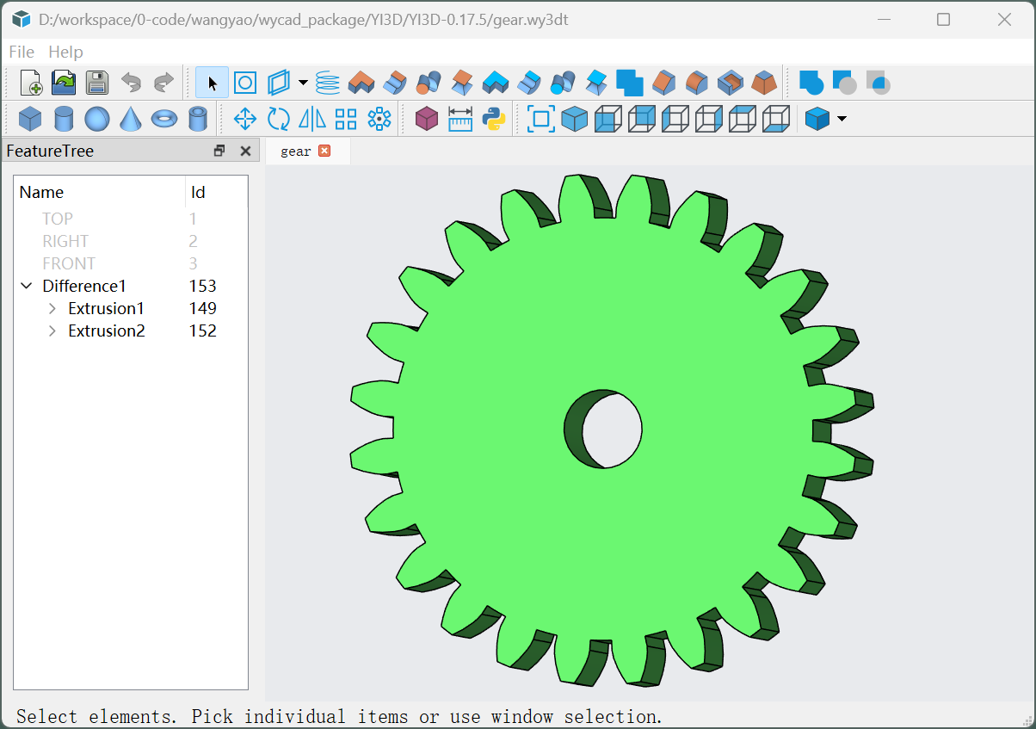Click the open file folder icon
This screenshot has height=729, width=1036.
click(65, 83)
